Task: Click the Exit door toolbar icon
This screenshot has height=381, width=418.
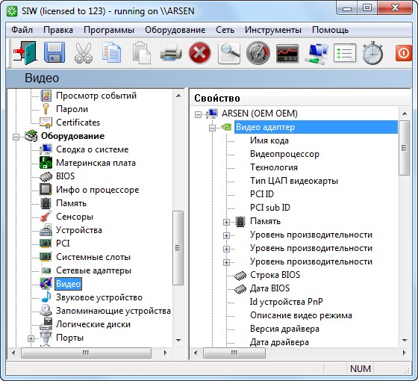Action: tap(25, 53)
